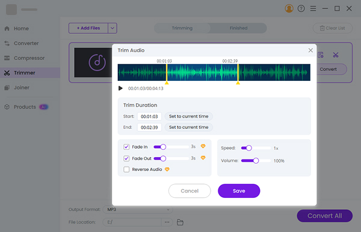Set End to current time
The height and width of the screenshot is (232, 361).
(188, 127)
